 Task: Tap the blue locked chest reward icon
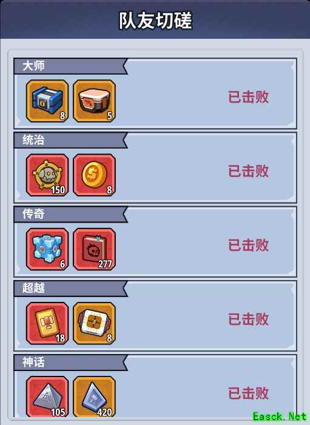(47, 101)
